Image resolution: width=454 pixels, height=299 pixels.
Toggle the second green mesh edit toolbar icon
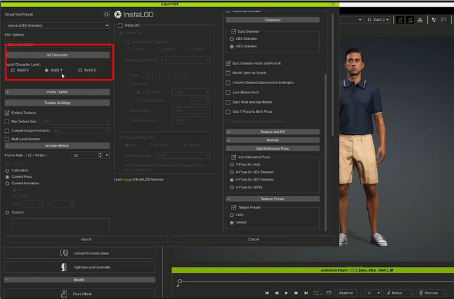pos(411,20)
